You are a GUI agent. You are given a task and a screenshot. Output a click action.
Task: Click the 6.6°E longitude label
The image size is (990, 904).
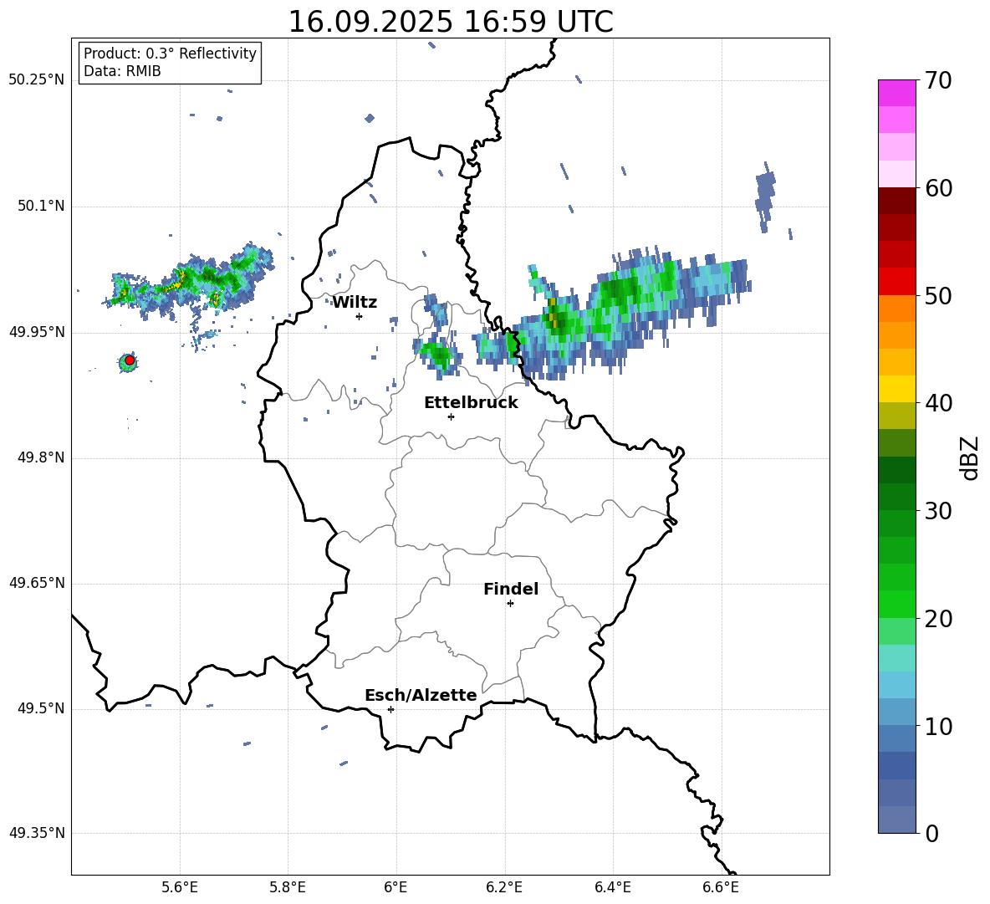coord(721,887)
